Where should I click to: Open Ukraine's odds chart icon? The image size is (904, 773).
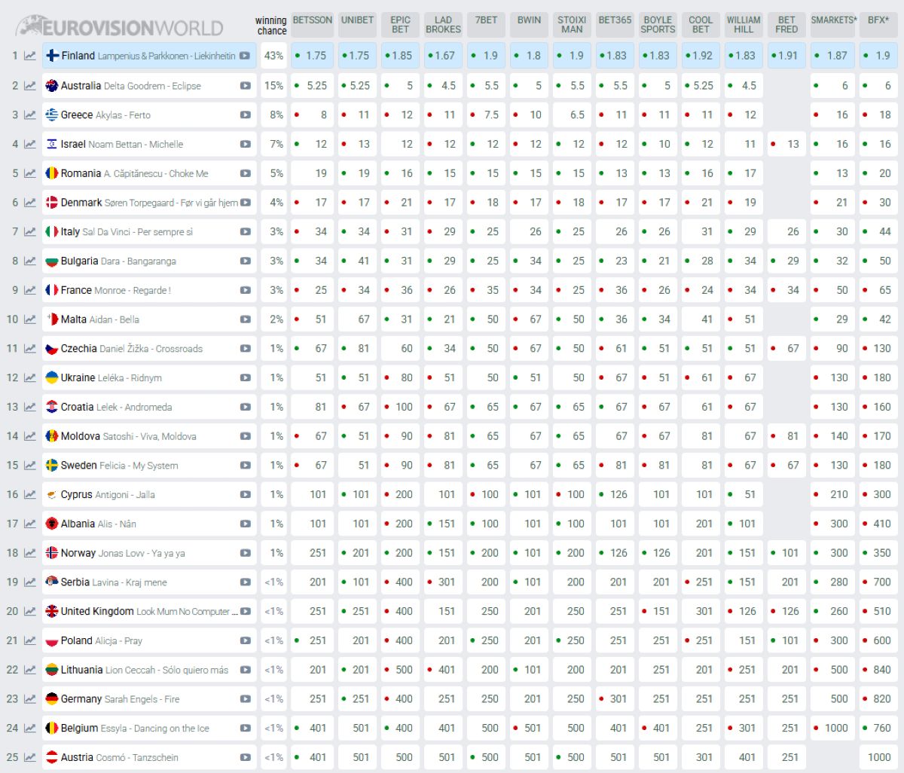(x=29, y=378)
